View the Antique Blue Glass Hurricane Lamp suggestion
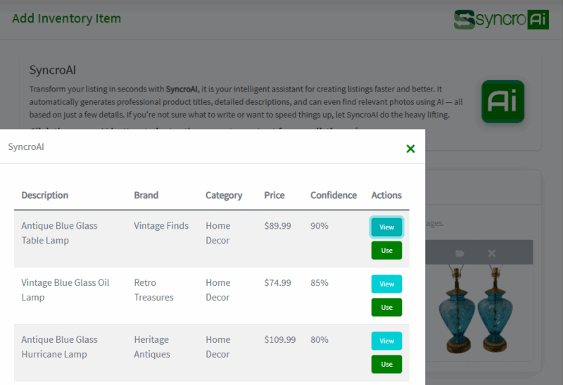Viewport: 563px width, 385px height. (386, 341)
